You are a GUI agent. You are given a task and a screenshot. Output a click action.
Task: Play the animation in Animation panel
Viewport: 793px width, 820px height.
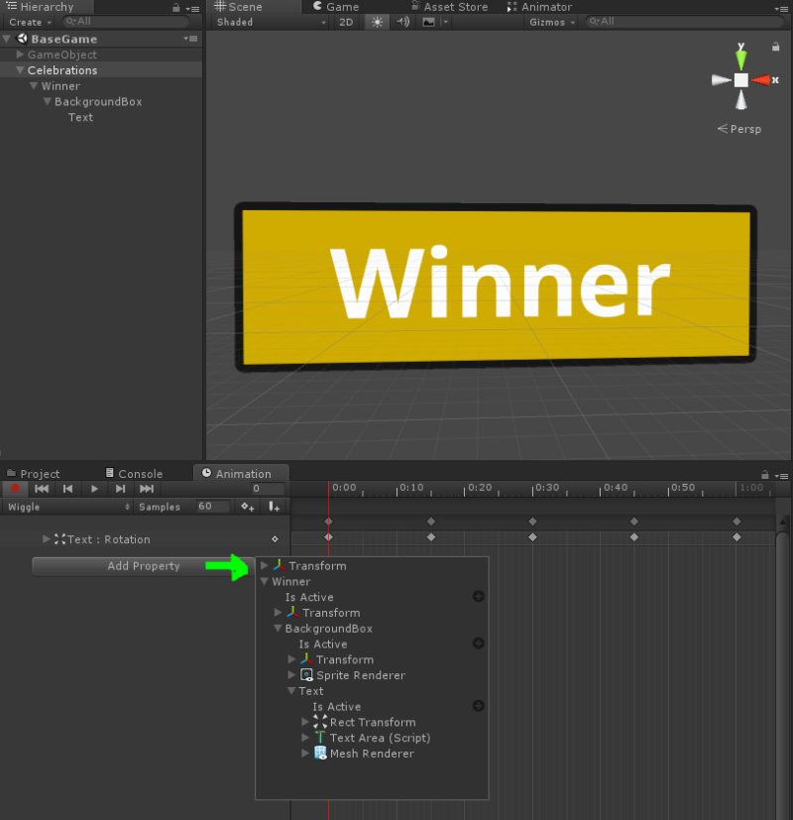tap(92, 488)
